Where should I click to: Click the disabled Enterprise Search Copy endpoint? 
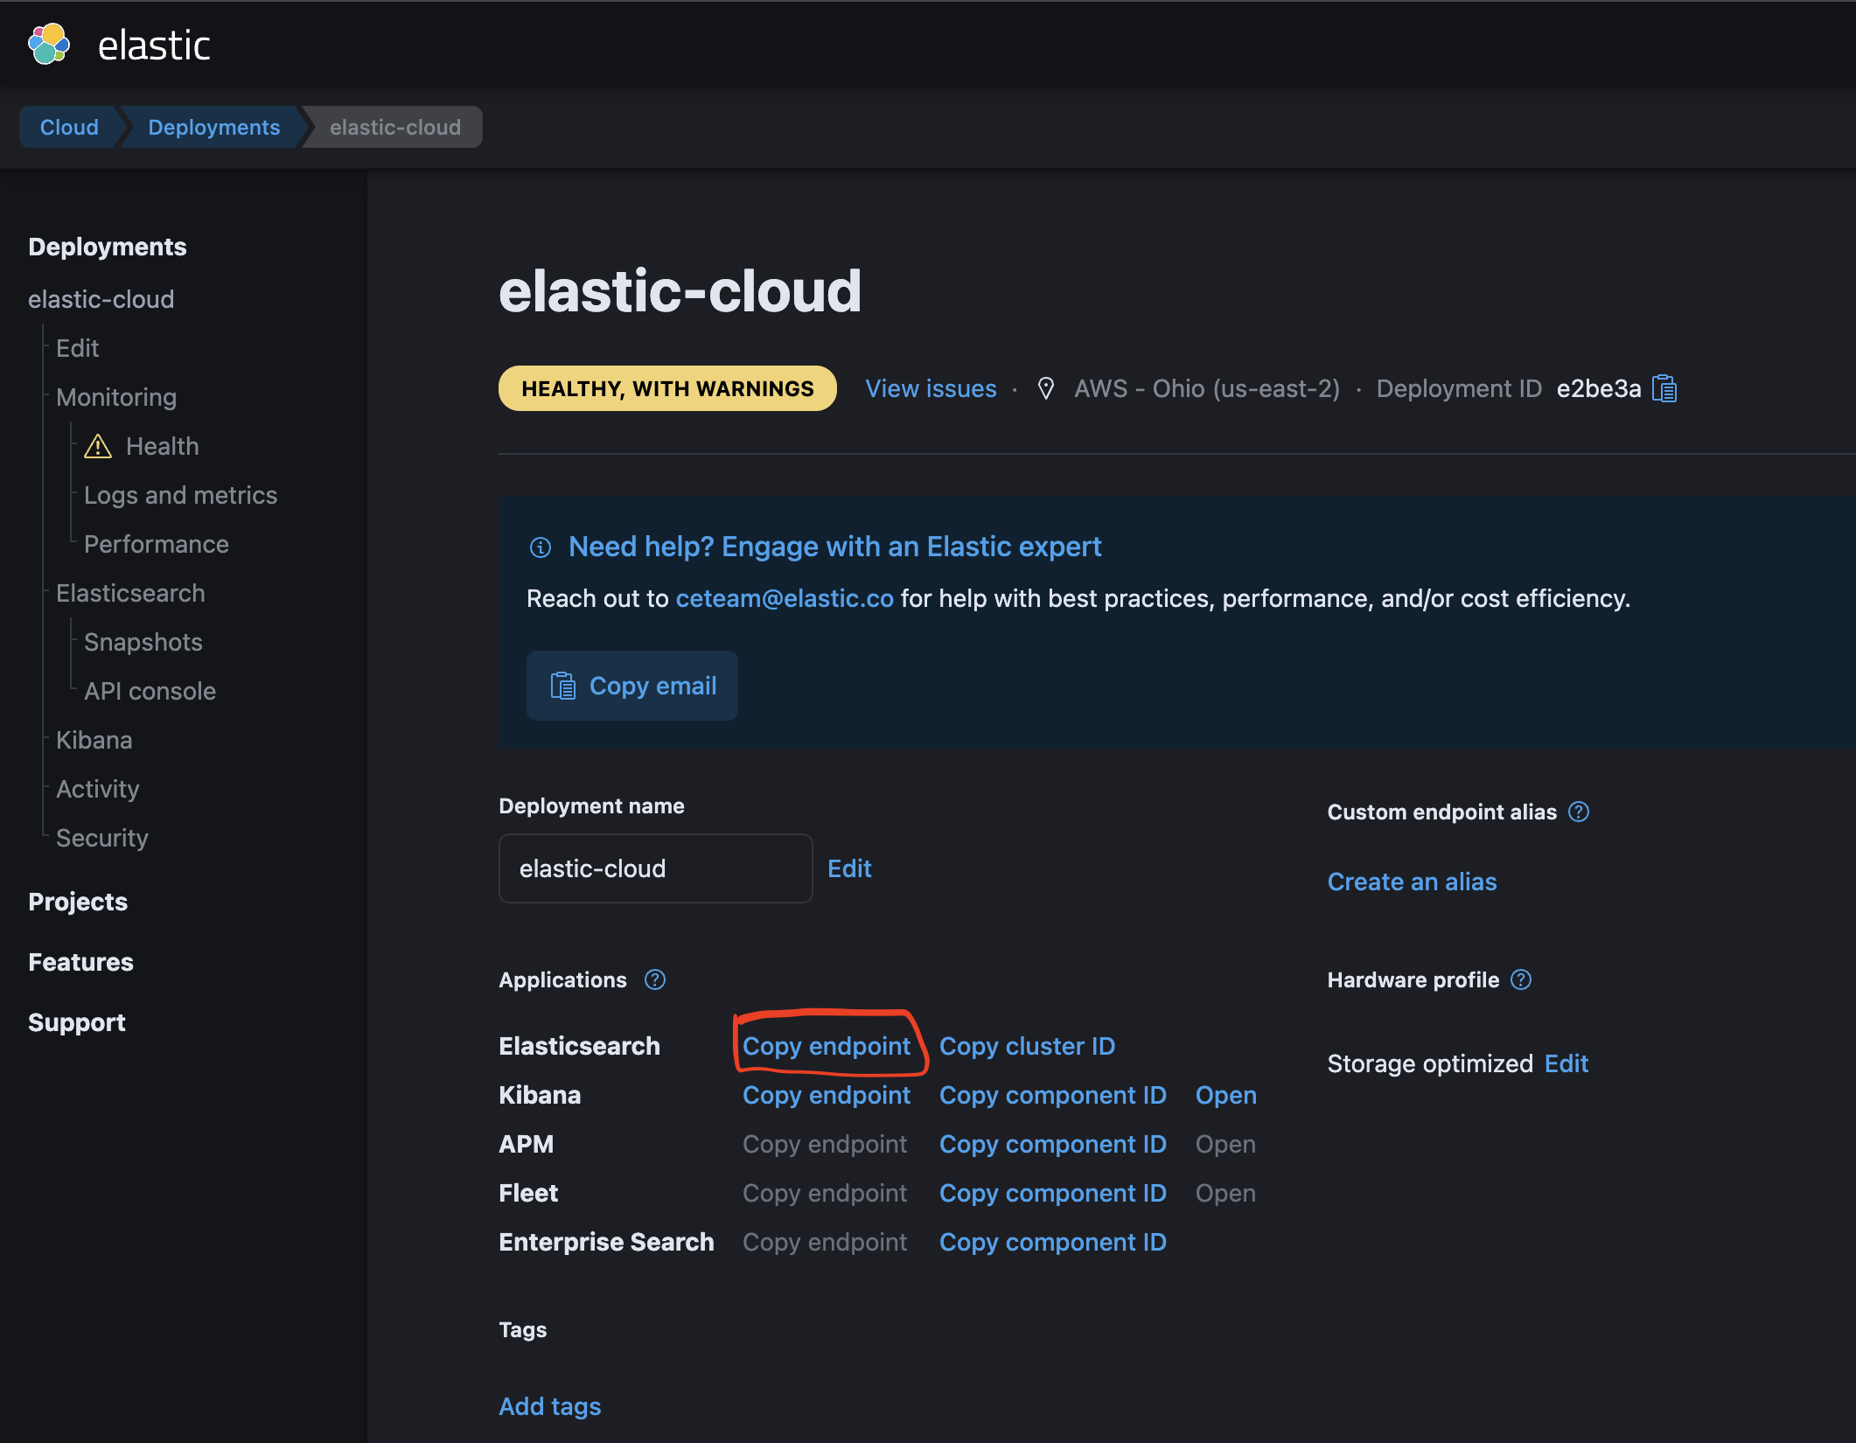coord(825,1242)
